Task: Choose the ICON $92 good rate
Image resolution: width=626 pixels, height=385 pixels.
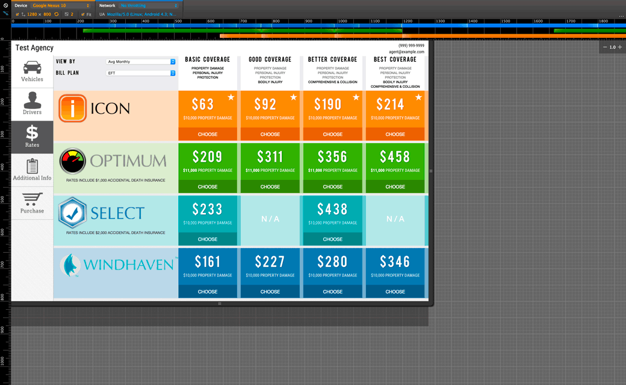Action: [x=270, y=135]
